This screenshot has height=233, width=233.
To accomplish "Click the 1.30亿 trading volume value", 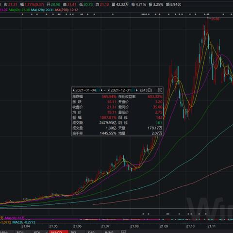I will [111, 128].
